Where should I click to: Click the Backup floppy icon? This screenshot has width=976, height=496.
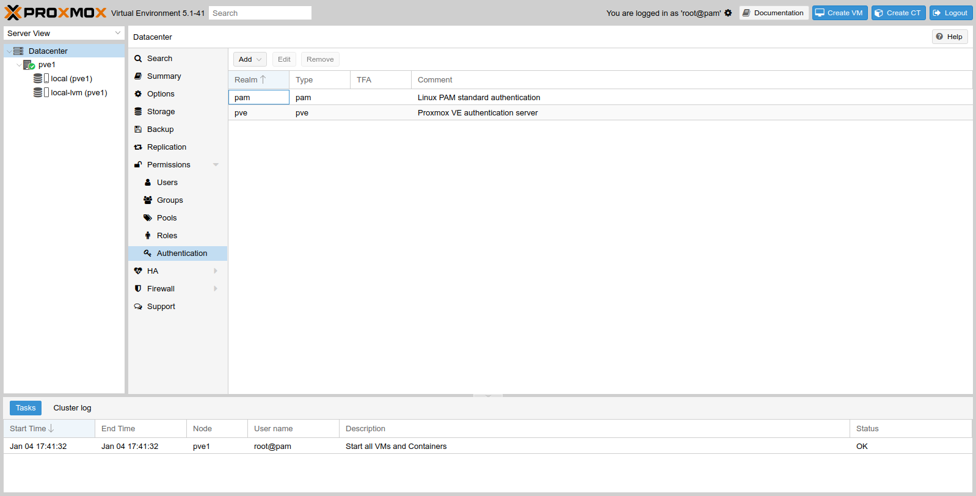click(138, 129)
